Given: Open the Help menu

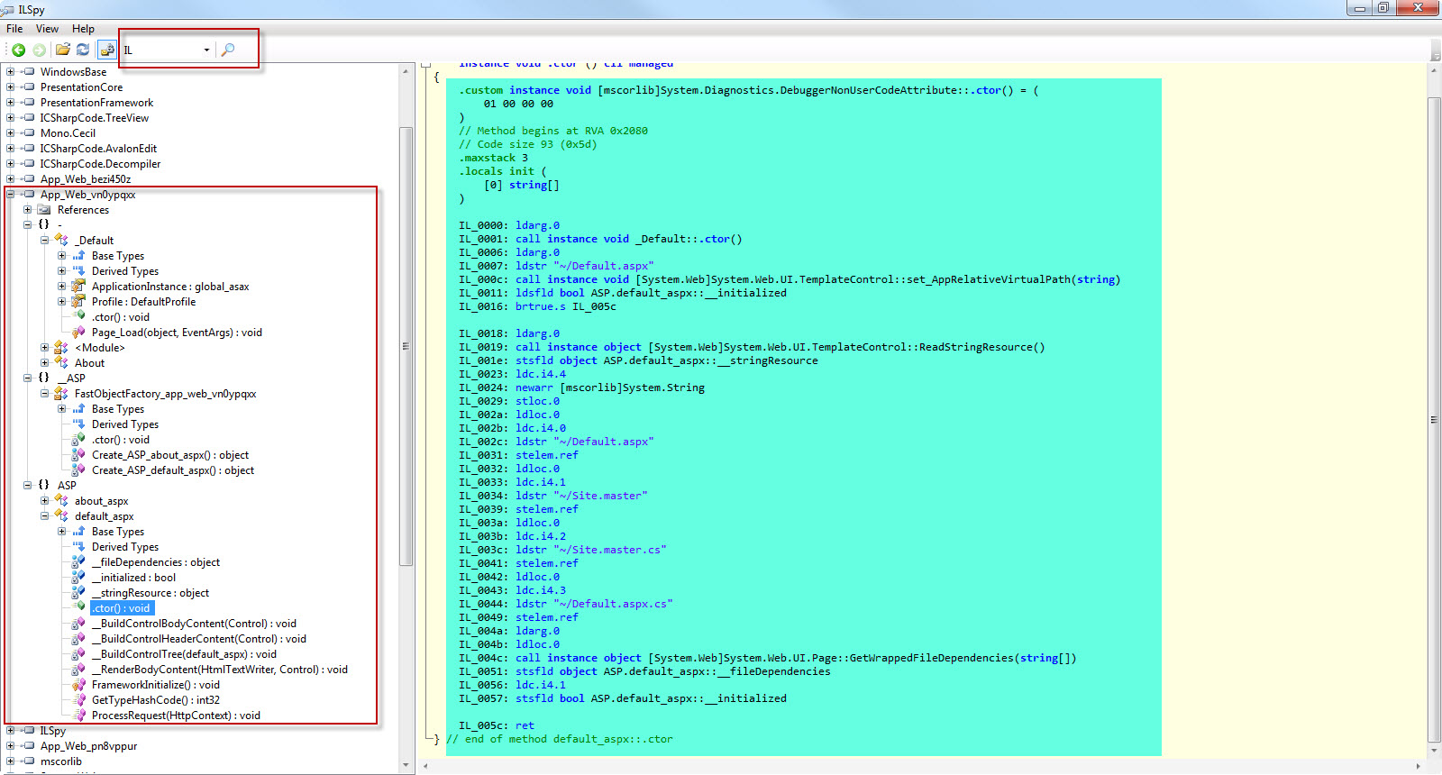Looking at the screenshot, I should point(83,29).
